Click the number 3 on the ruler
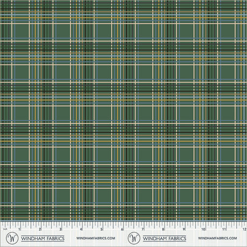Viewport: 247px width, 247px height. tap(61, 229)
